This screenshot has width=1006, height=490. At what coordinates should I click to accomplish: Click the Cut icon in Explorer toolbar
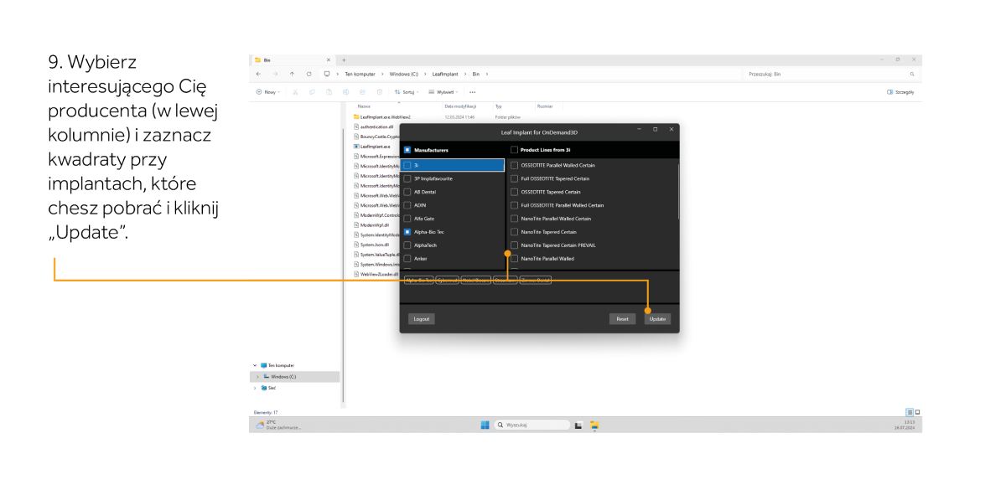(x=296, y=91)
